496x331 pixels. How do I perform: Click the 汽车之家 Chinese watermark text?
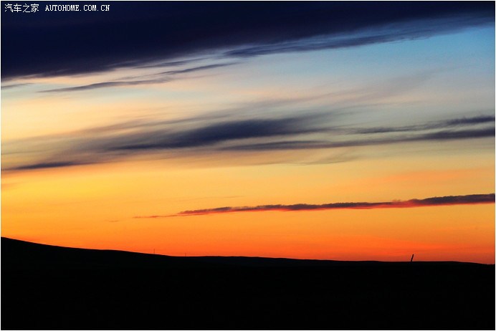pos(22,8)
